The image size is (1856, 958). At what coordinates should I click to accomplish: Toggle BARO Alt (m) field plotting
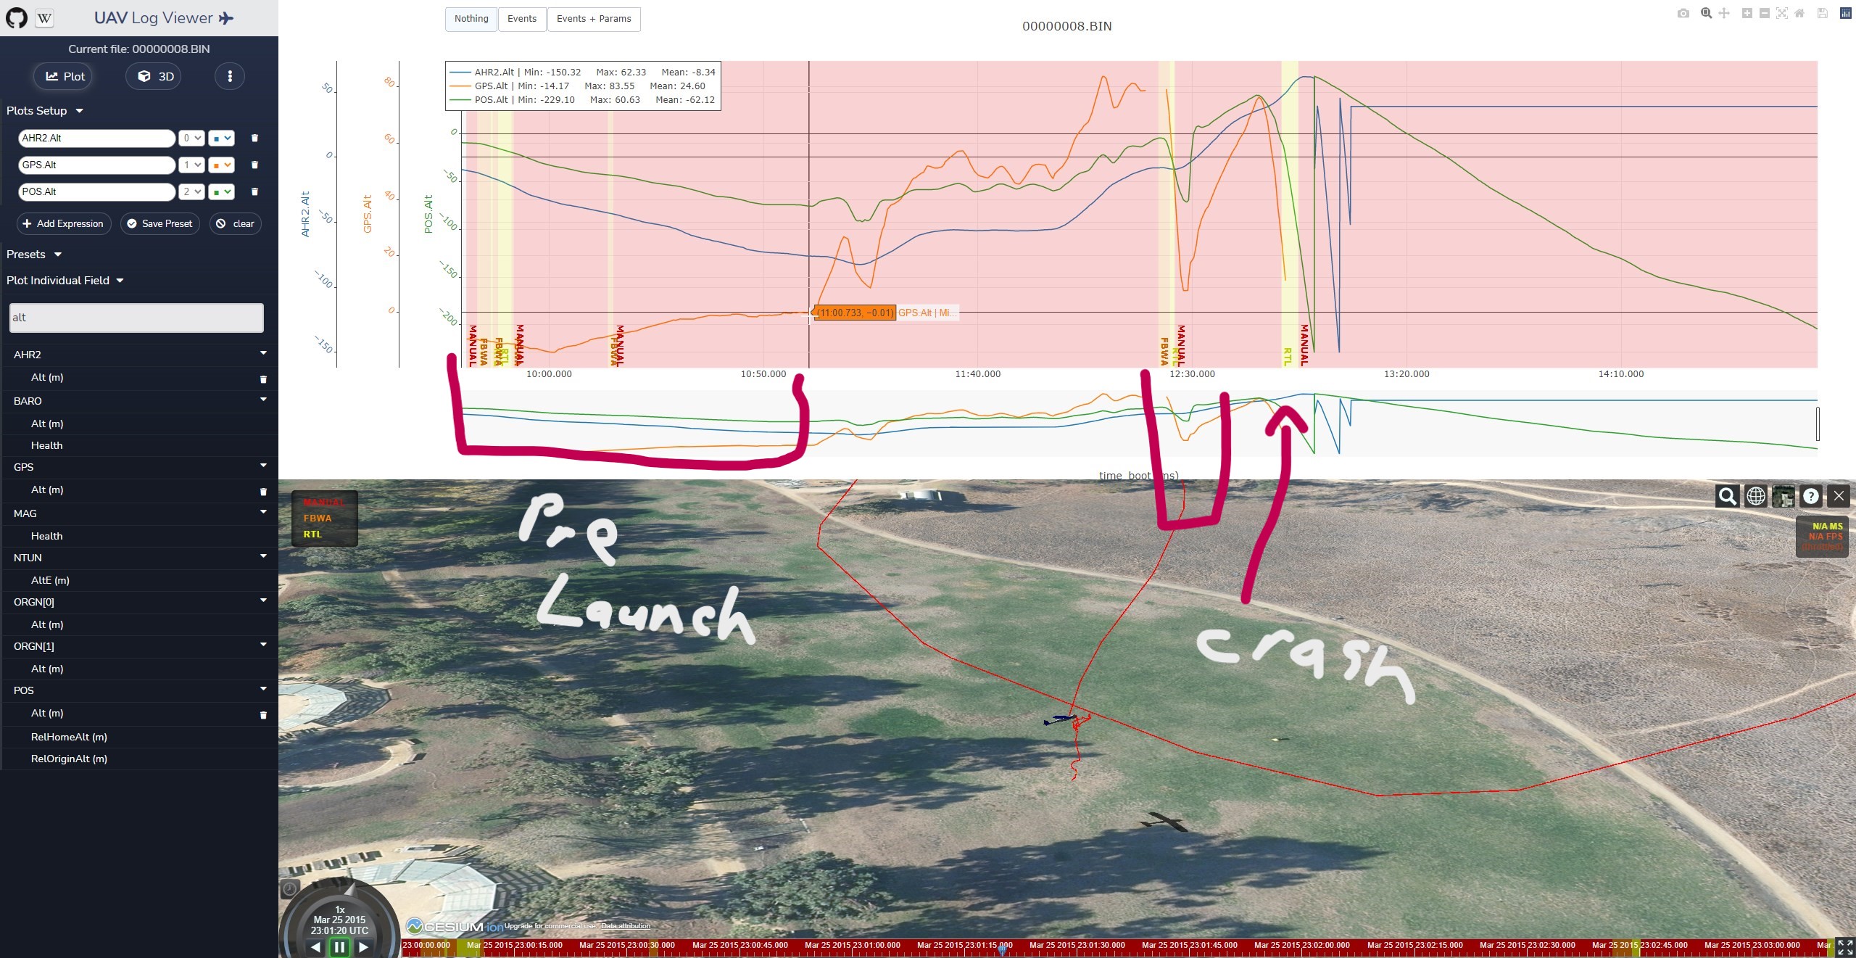47,424
